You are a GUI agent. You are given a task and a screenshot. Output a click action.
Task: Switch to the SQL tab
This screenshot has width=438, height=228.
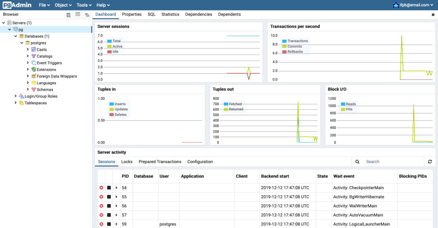pos(151,15)
